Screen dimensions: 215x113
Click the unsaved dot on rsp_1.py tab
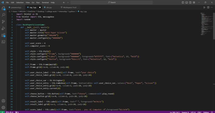coord(40,7)
